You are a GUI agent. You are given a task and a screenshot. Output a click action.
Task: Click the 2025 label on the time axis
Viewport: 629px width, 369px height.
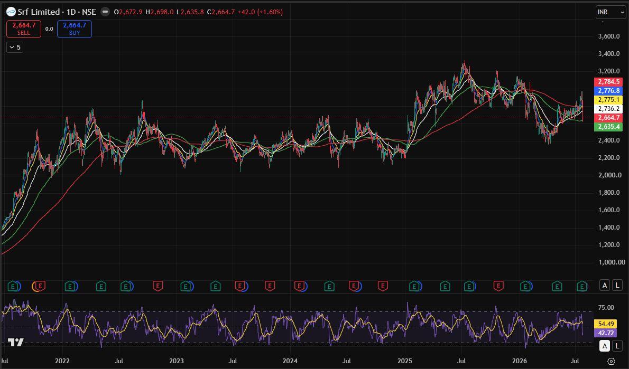coord(405,361)
